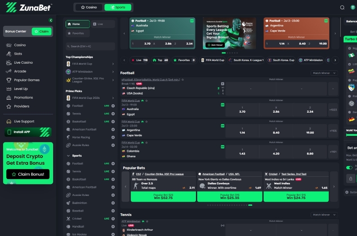Claim bonus in Bonus Center

click(x=42, y=32)
